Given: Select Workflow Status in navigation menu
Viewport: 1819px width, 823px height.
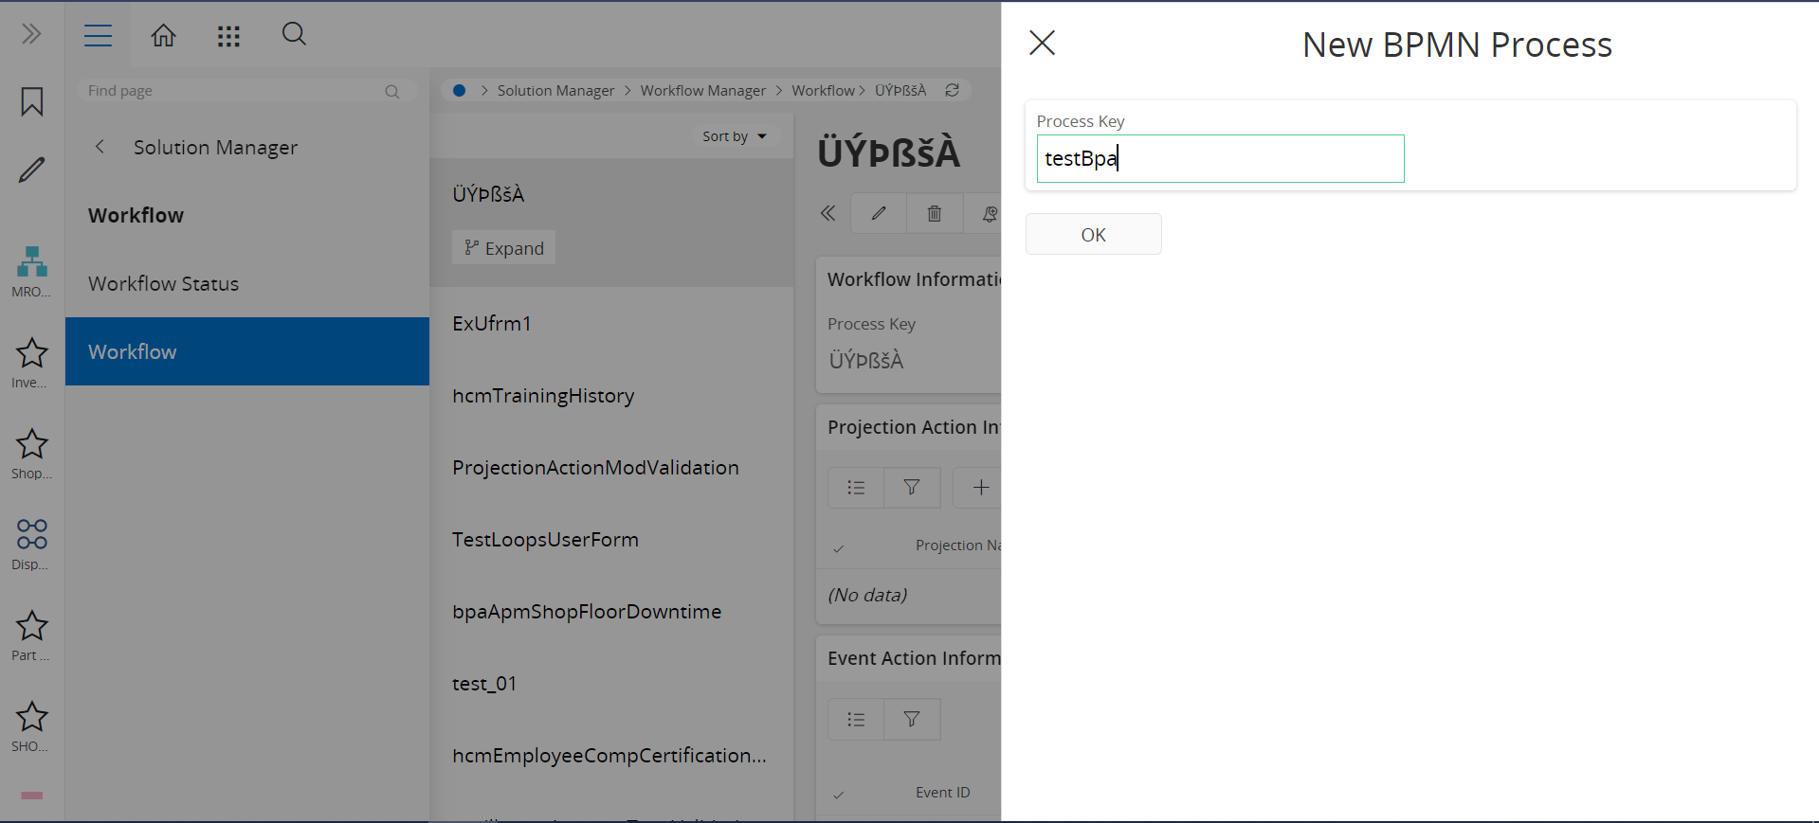Looking at the screenshot, I should click(163, 284).
